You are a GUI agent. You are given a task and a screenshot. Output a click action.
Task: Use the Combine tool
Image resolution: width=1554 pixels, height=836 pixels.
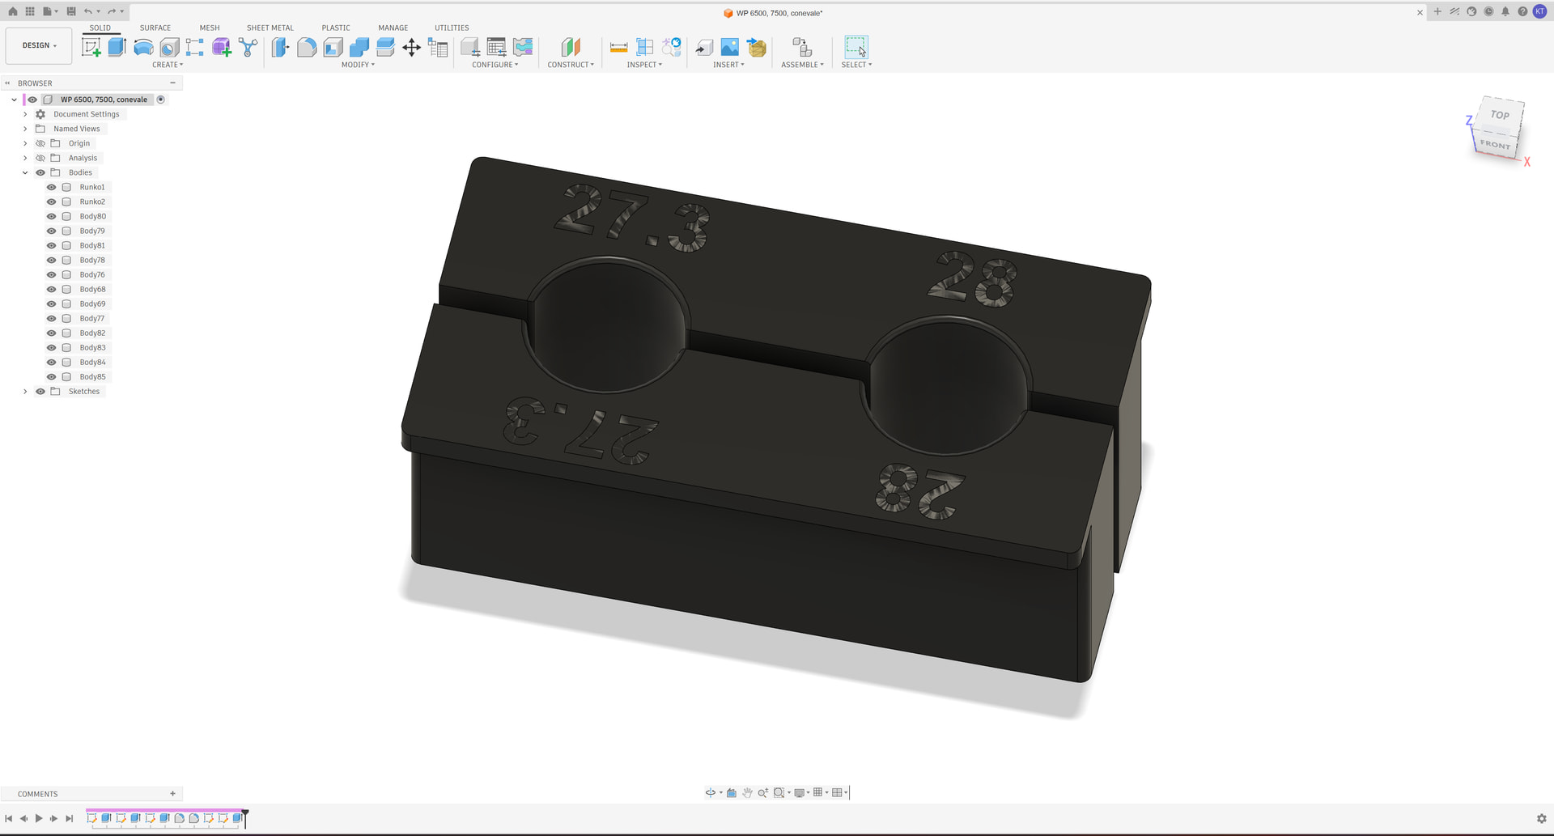(359, 48)
